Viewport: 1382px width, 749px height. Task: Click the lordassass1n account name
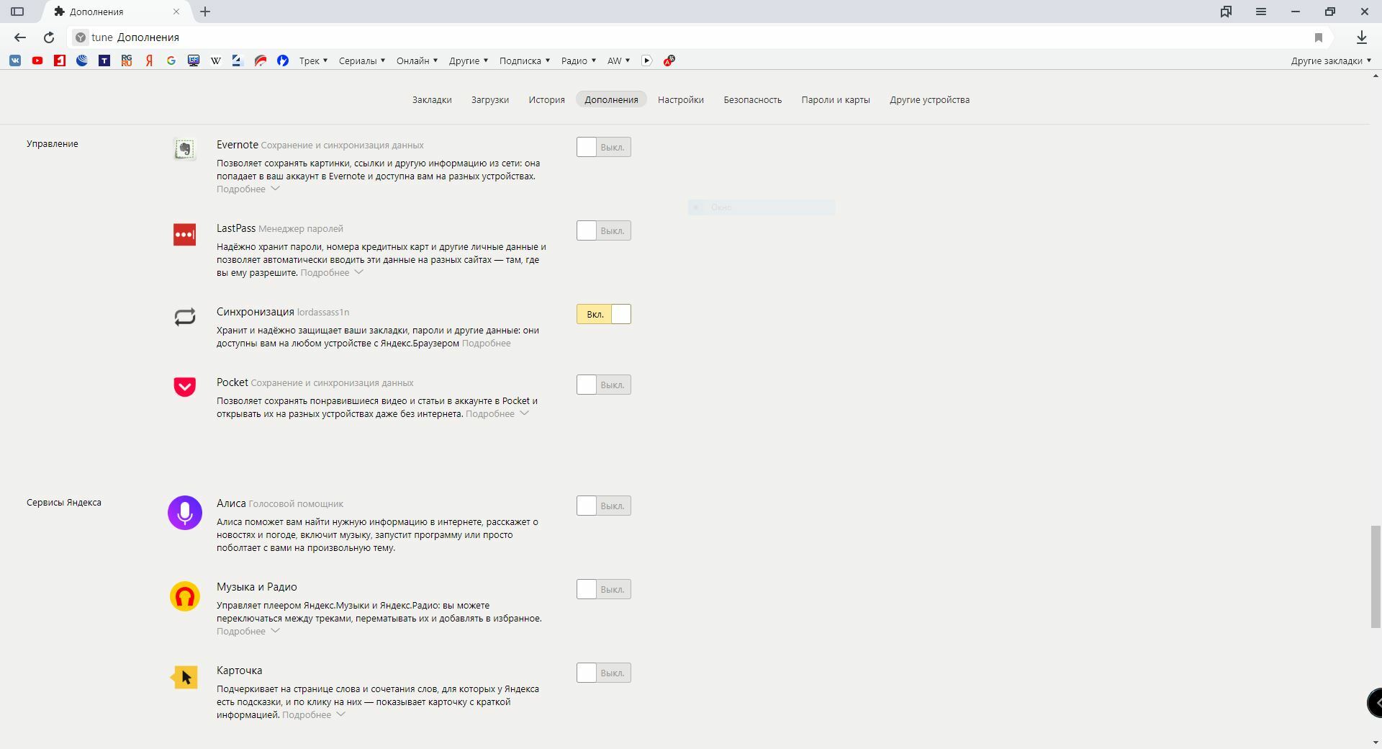[323, 312]
